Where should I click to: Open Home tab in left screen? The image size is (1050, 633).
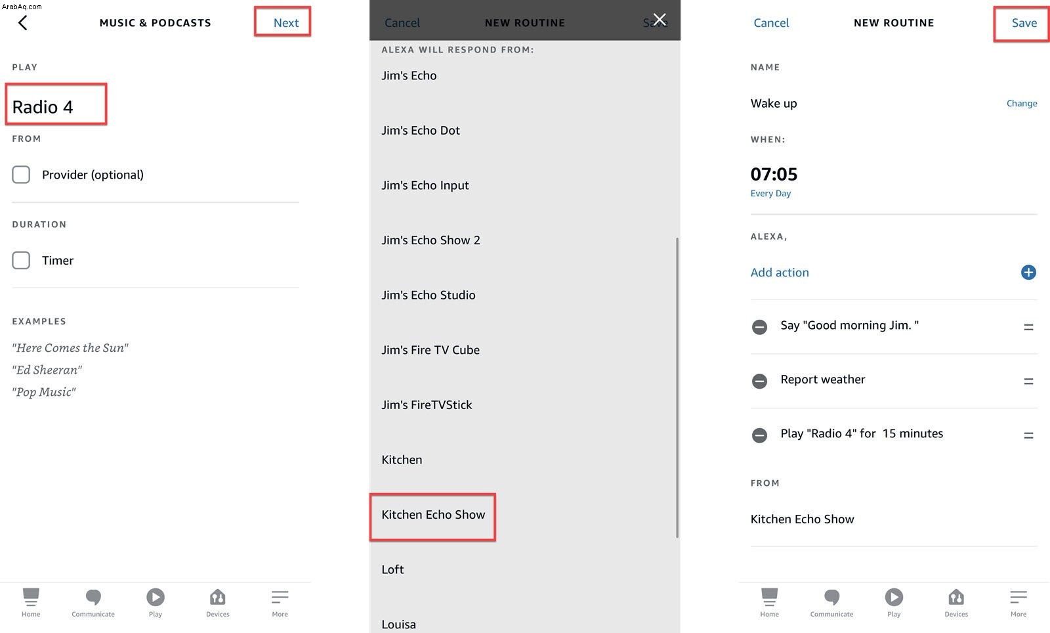[31, 602]
